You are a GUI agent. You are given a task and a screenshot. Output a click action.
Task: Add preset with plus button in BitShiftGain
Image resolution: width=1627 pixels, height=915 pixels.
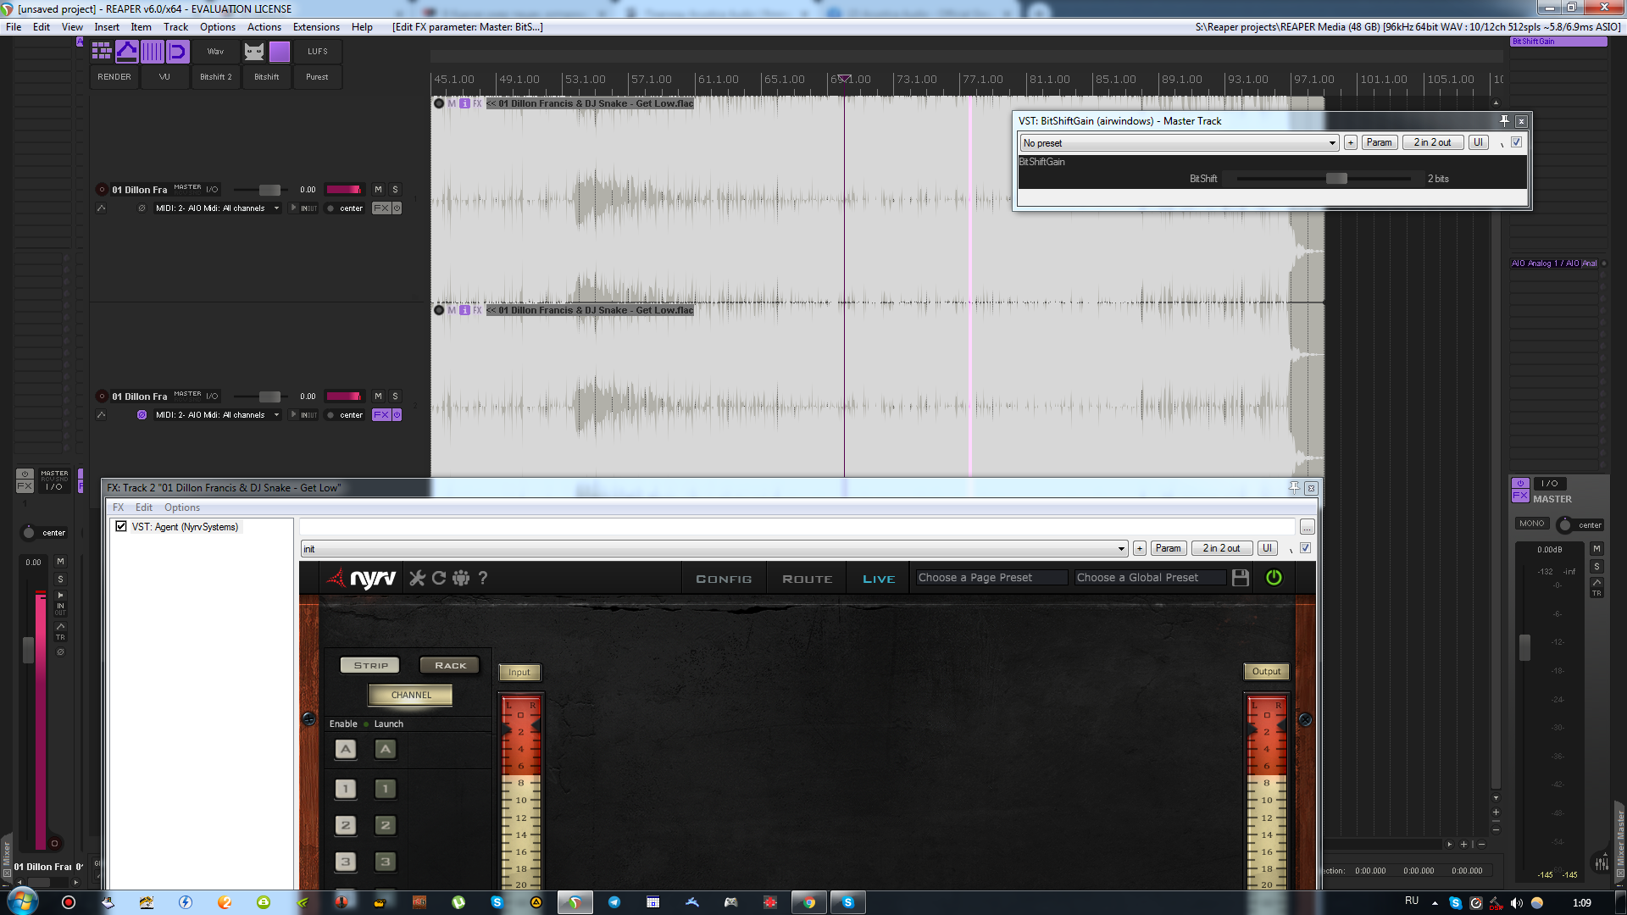1351,142
